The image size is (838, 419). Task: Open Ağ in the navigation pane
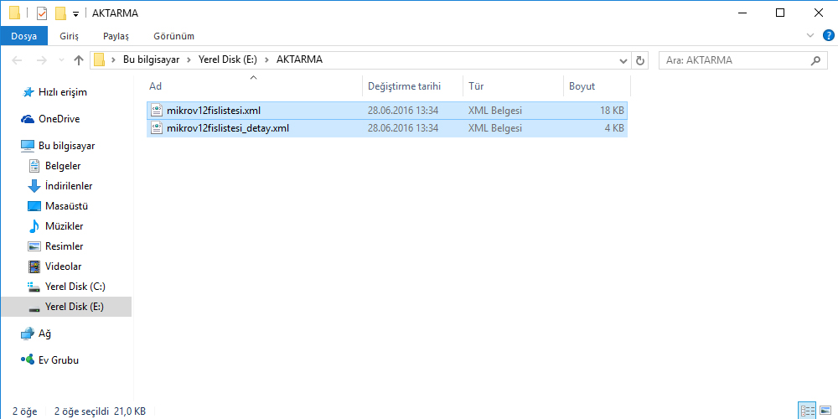[x=45, y=334]
